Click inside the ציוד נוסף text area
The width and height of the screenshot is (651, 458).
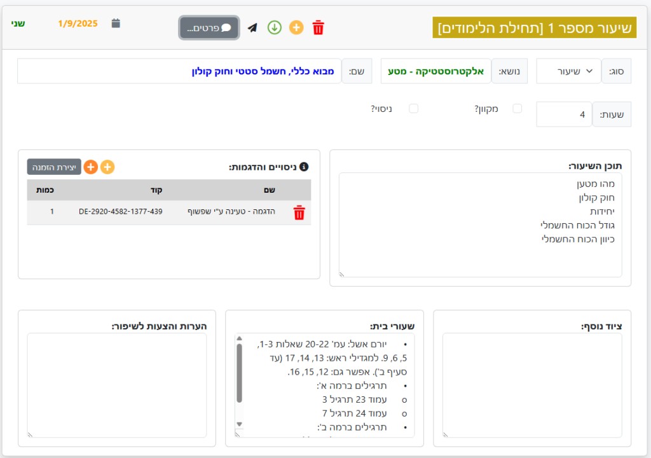pyautogui.click(x=532, y=385)
